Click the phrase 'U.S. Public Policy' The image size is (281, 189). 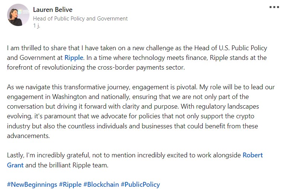[243, 48]
